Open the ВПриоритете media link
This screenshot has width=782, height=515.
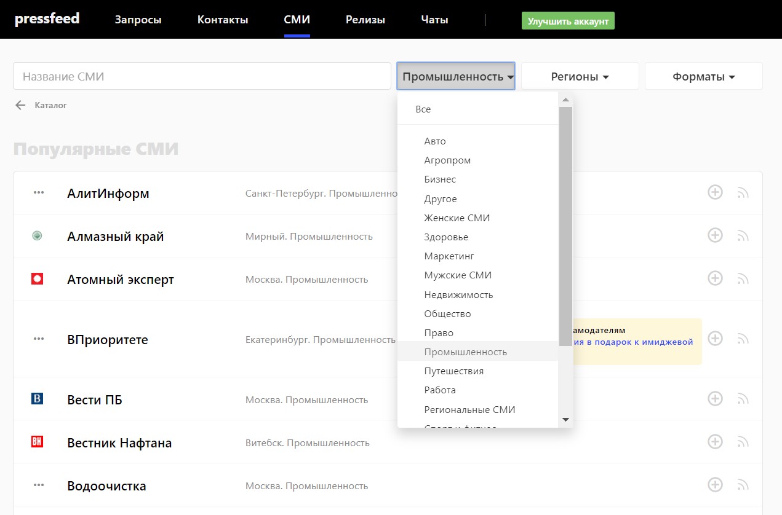coord(107,340)
